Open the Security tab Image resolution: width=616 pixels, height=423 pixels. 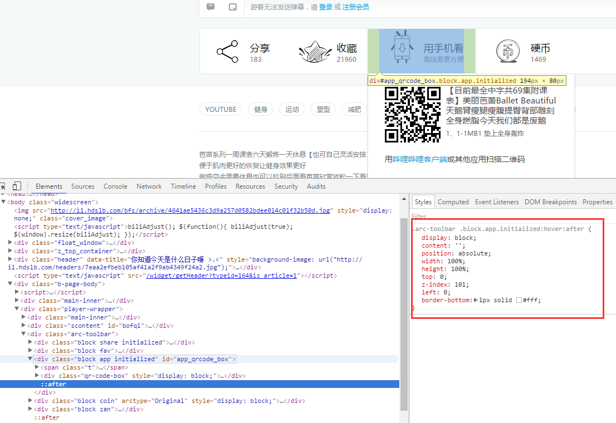[x=286, y=186]
